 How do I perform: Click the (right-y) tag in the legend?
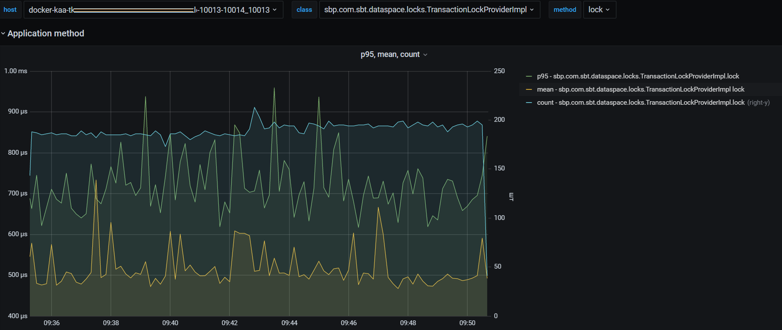[x=758, y=103]
